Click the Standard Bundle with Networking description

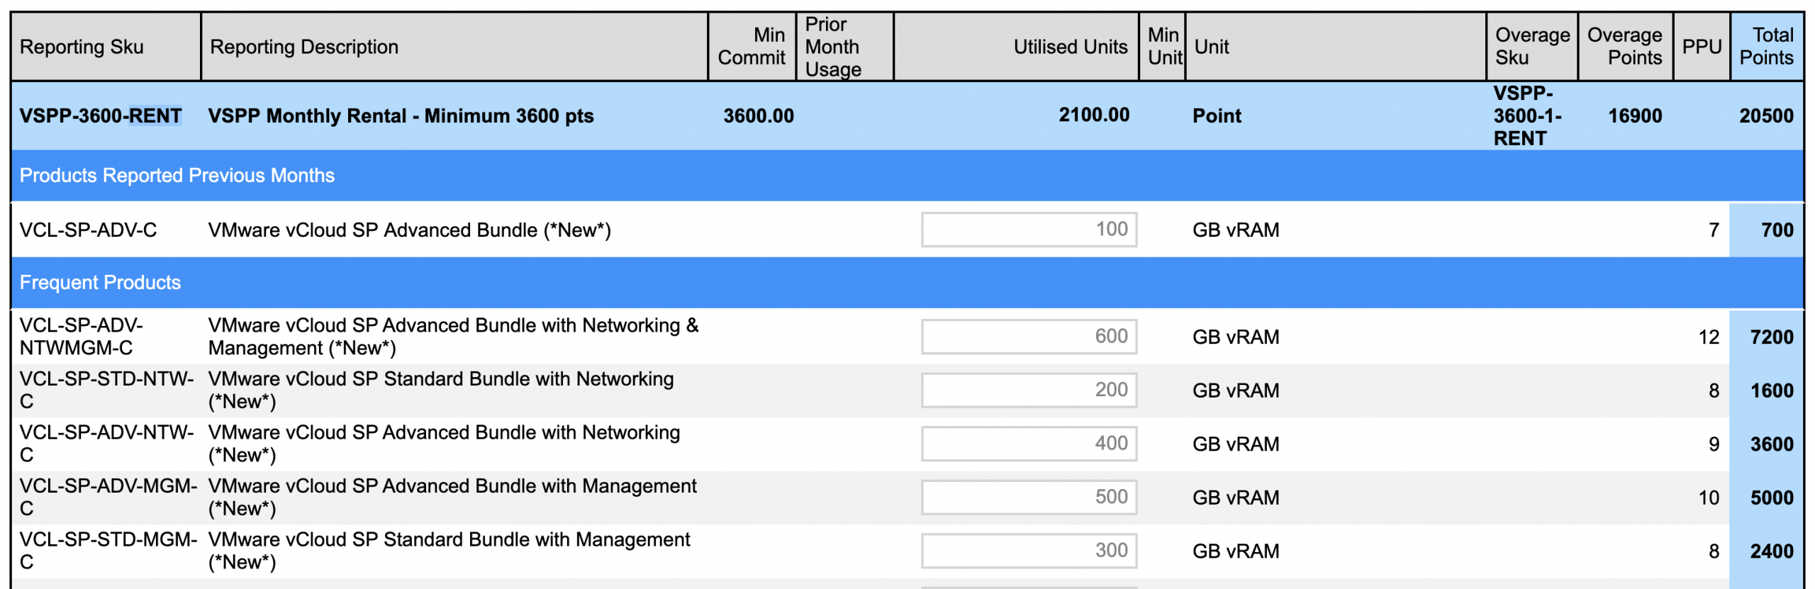coord(441,390)
